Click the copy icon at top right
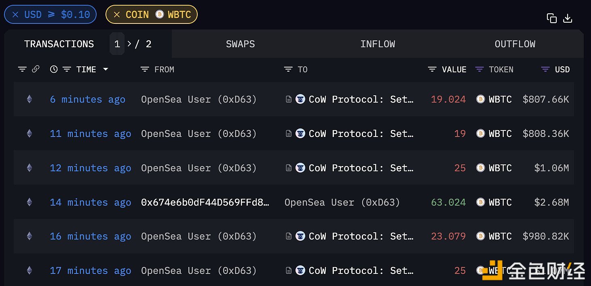 coord(551,18)
